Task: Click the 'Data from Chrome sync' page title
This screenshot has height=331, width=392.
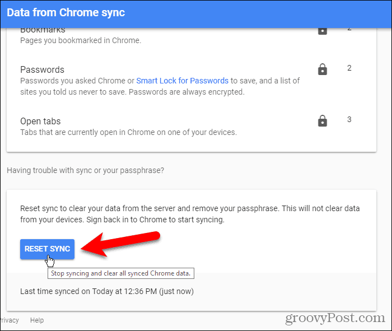Action: tap(66, 12)
